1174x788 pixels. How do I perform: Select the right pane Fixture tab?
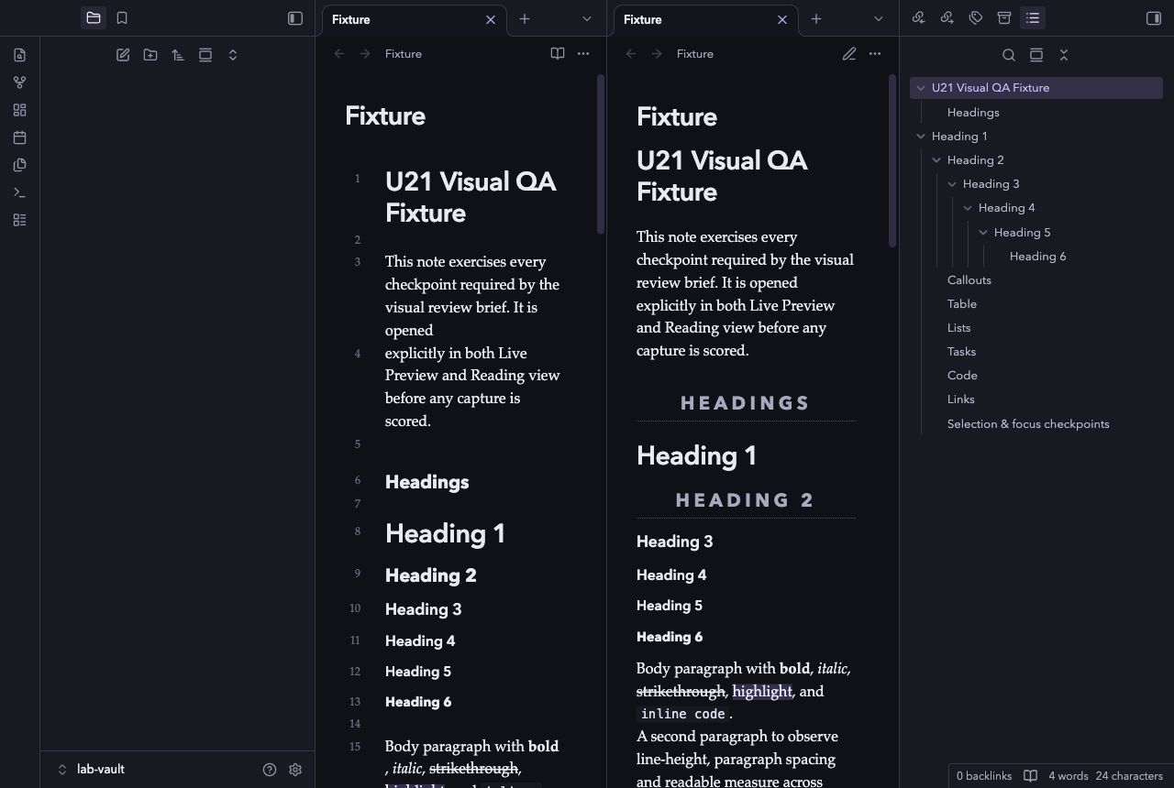click(705, 19)
